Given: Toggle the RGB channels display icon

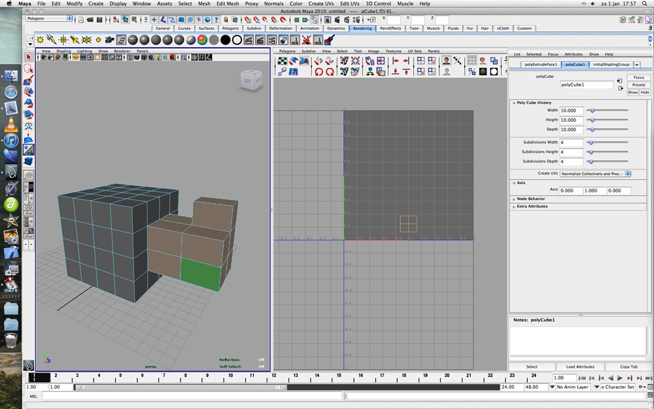Looking at the screenshot, I should (483, 72).
